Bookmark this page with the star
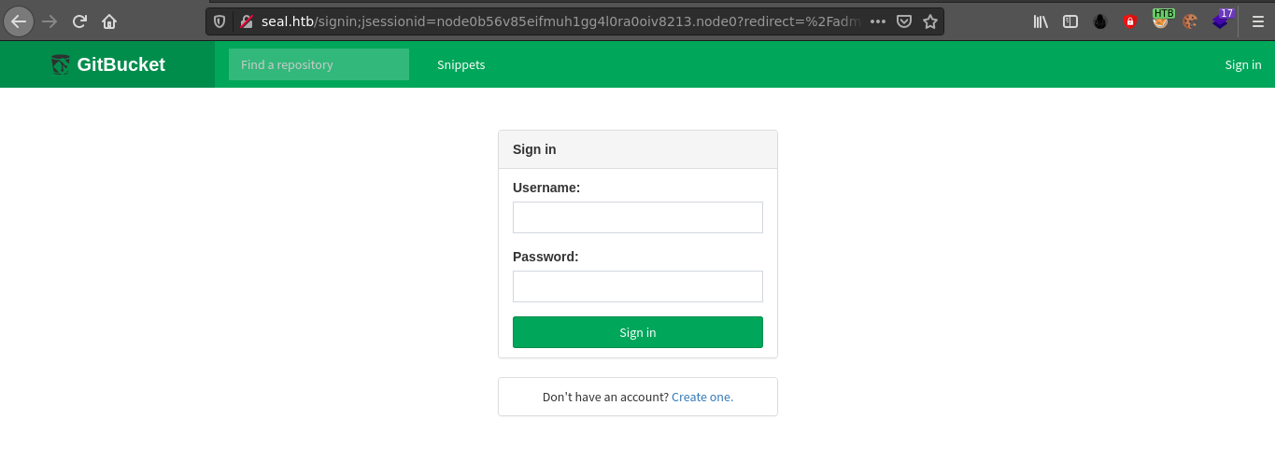 [x=930, y=21]
